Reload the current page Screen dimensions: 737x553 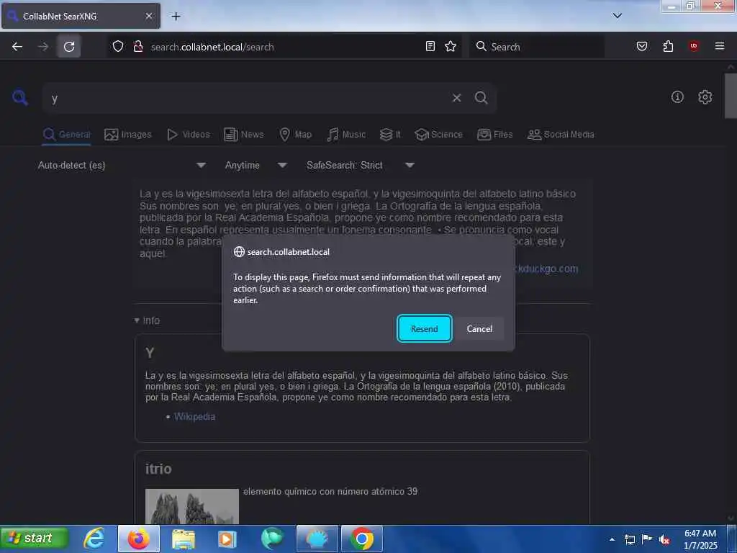click(69, 47)
